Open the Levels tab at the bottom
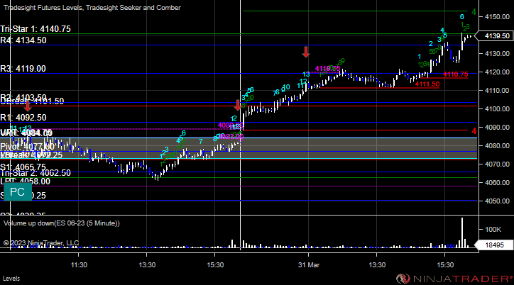 pyautogui.click(x=11, y=279)
